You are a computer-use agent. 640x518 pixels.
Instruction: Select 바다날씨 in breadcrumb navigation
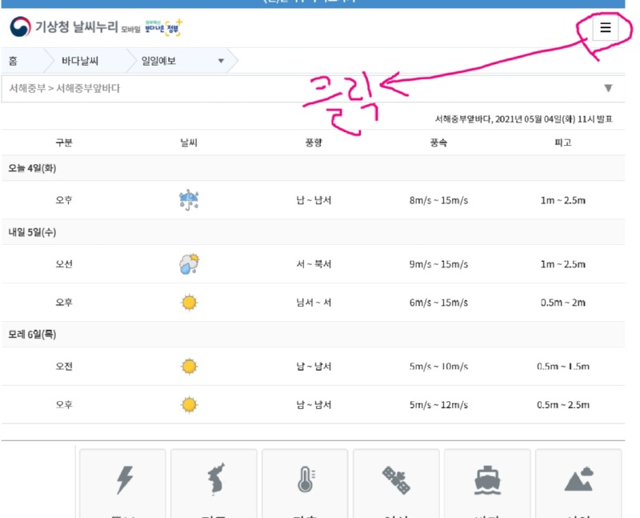click(80, 60)
